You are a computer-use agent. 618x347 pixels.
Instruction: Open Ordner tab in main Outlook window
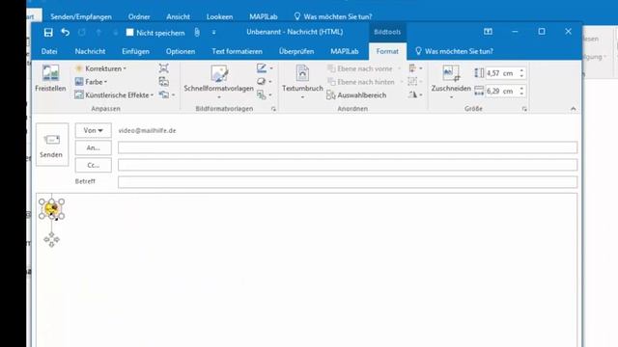(139, 16)
